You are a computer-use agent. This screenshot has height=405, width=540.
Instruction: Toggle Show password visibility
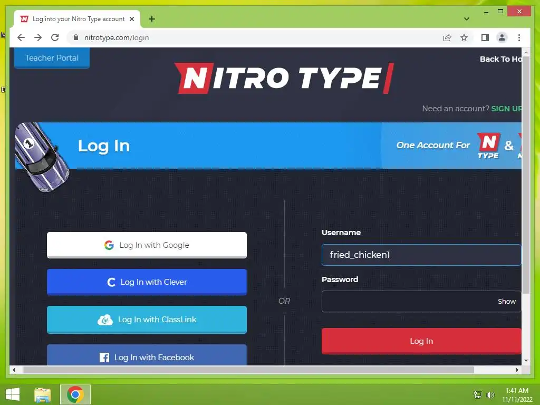tap(507, 301)
